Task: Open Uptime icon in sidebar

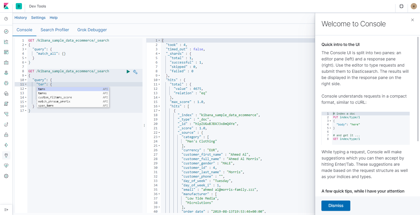Action: pyautogui.click(x=6, y=124)
